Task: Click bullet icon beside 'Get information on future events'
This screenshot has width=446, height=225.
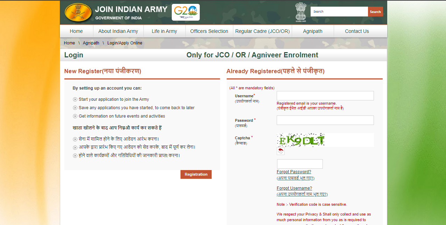Action: 75,116
